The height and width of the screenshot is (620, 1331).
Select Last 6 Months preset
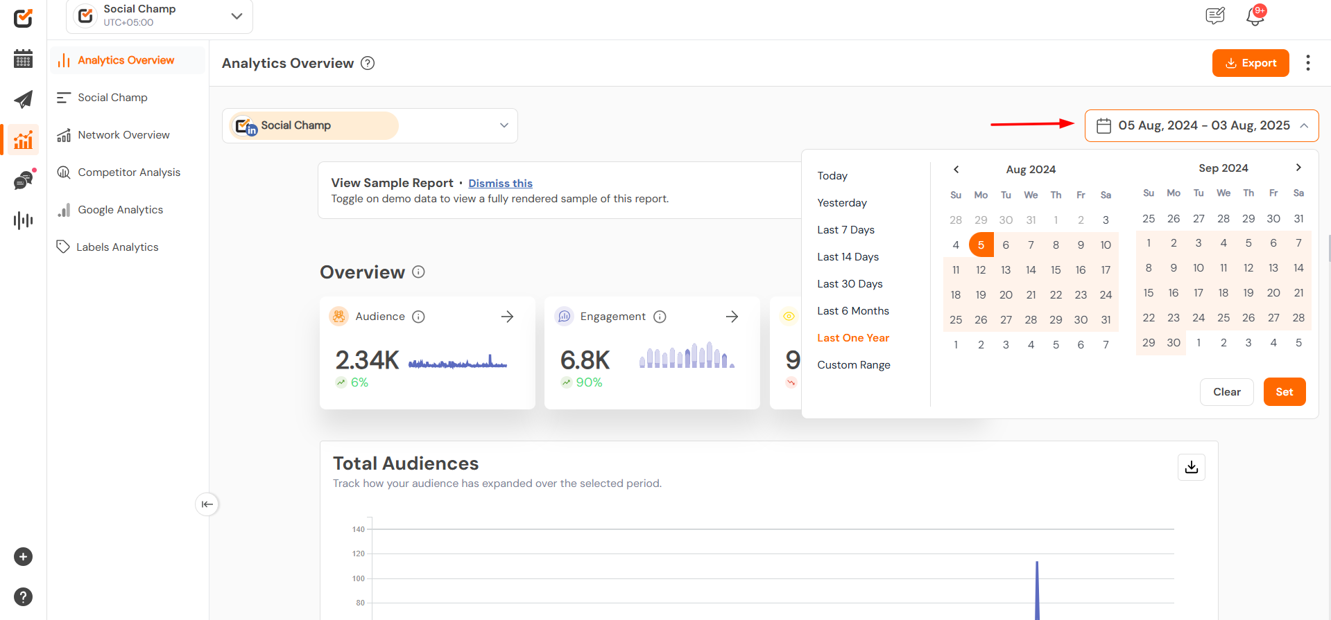click(853, 311)
